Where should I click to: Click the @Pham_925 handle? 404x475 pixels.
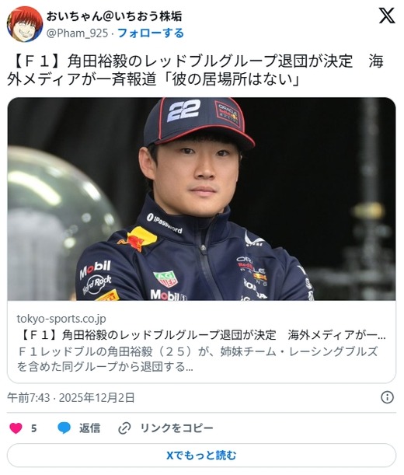pos(77,33)
